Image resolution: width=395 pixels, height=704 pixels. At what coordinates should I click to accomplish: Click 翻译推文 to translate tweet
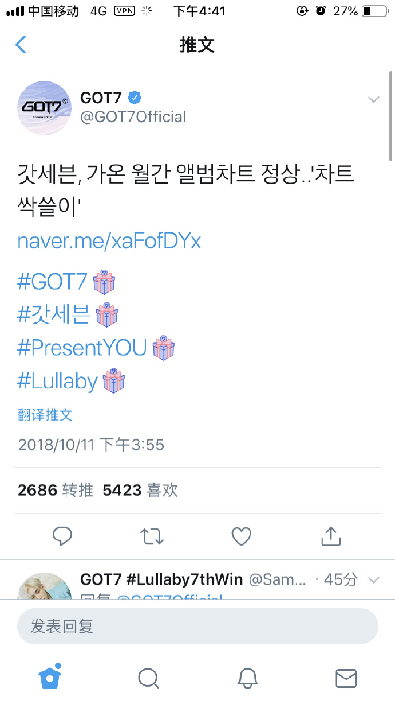(x=45, y=415)
